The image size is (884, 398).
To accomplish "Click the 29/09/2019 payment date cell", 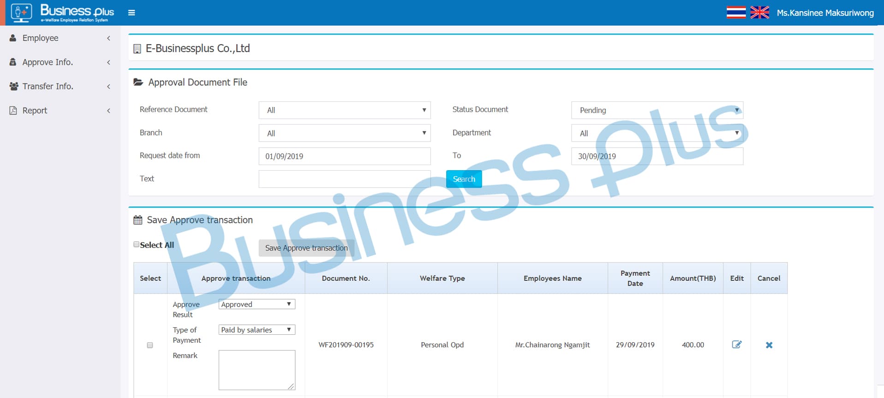I will [635, 345].
